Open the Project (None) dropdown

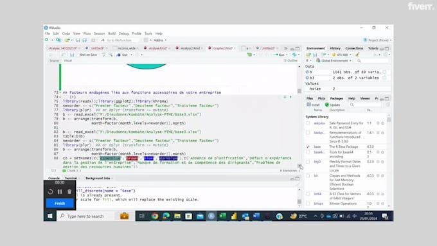coord(378,40)
